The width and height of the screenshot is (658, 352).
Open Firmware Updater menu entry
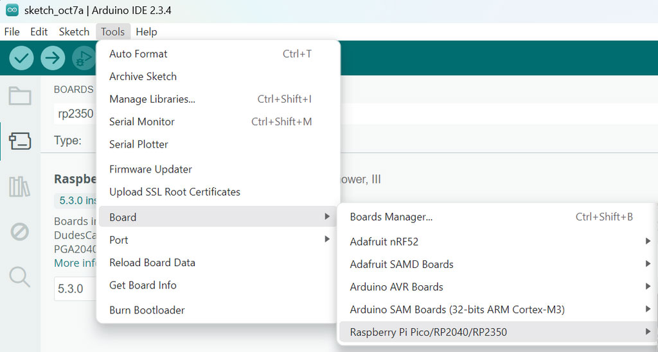(x=218, y=169)
